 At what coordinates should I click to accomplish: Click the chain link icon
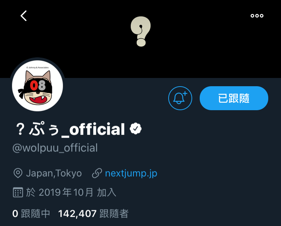pos(97,173)
